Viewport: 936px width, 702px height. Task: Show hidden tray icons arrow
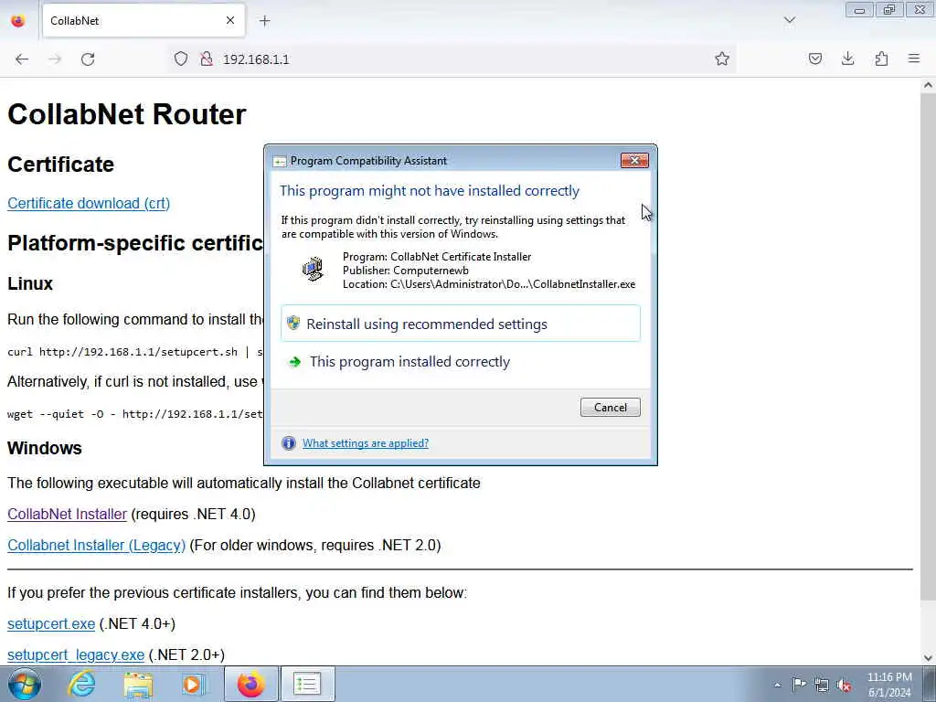(777, 686)
